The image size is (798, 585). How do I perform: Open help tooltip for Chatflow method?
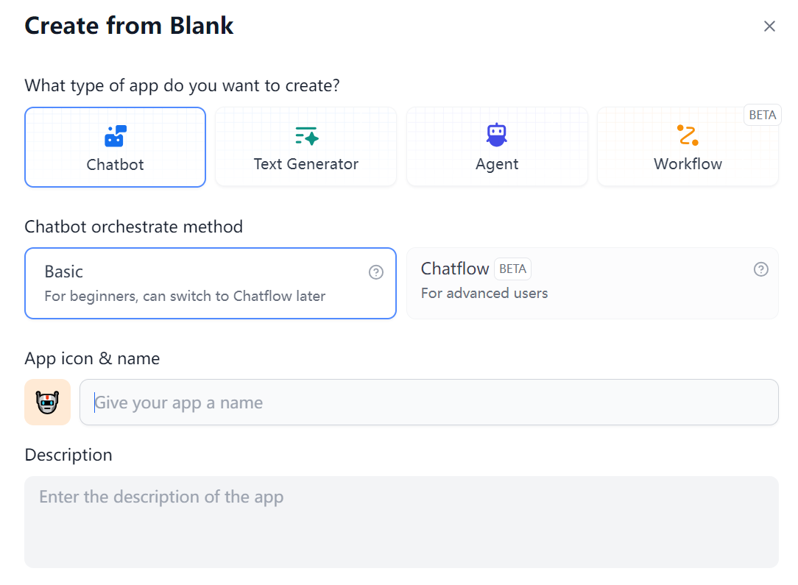tap(761, 269)
